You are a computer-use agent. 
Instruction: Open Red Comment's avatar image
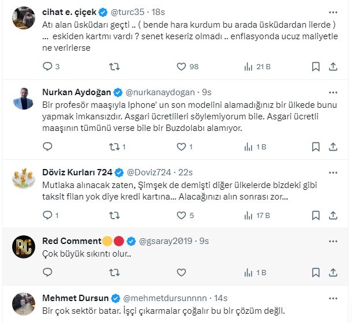24,247
